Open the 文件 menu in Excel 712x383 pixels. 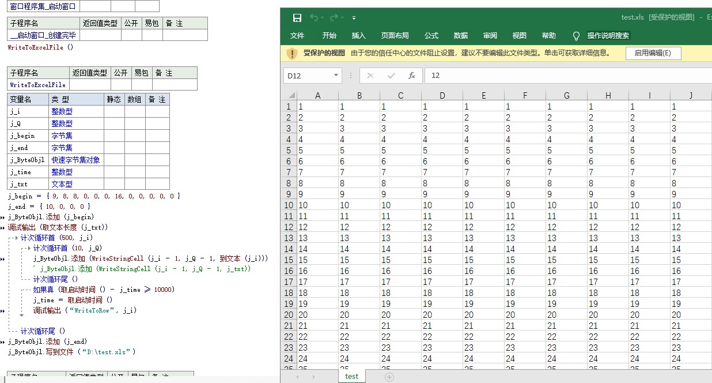click(x=297, y=36)
